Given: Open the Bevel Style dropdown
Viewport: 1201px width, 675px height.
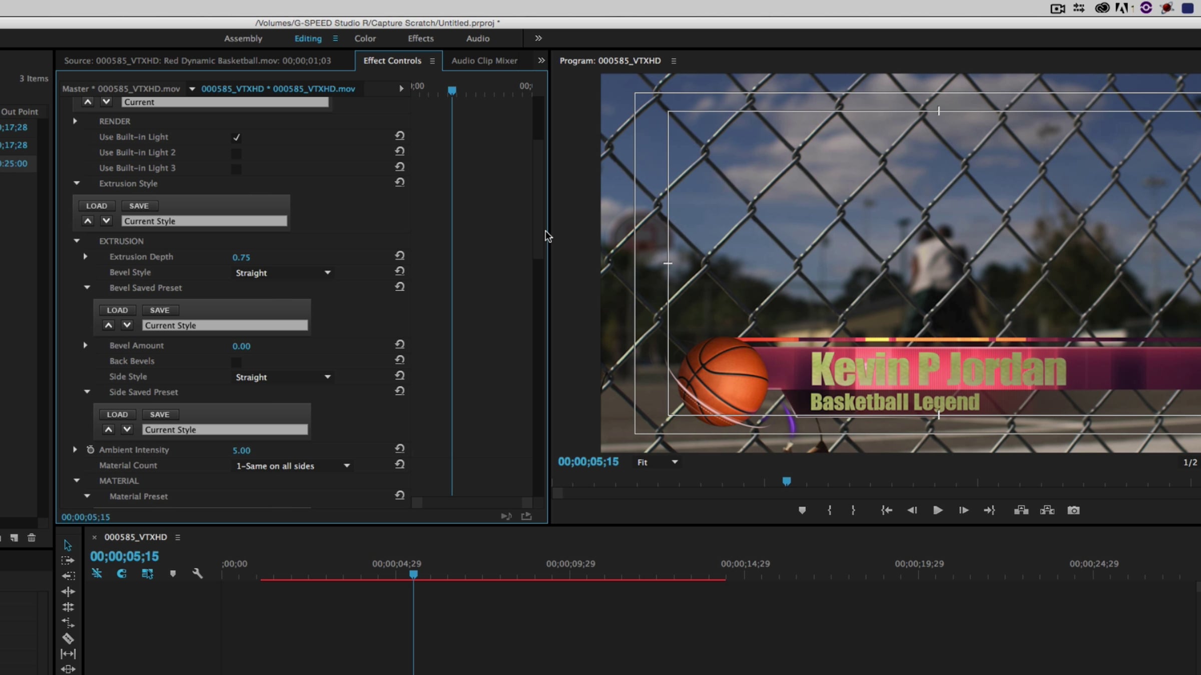Looking at the screenshot, I should coord(283,272).
